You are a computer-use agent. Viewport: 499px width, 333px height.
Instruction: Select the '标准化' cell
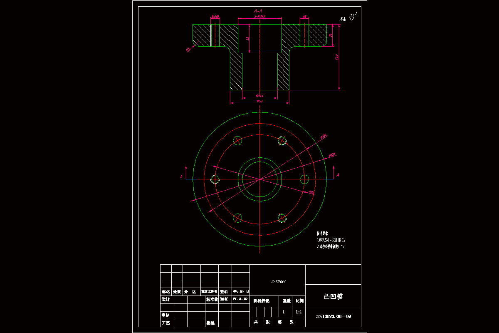212,299
